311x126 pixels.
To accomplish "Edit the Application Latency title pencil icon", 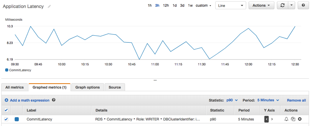I will tap(49, 6).
